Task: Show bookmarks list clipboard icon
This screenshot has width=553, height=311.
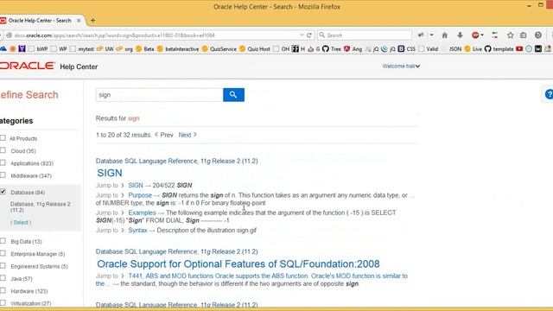Action: [524, 35]
